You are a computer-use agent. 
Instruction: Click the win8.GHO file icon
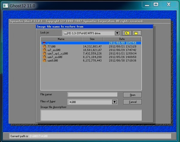coord(44,60)
